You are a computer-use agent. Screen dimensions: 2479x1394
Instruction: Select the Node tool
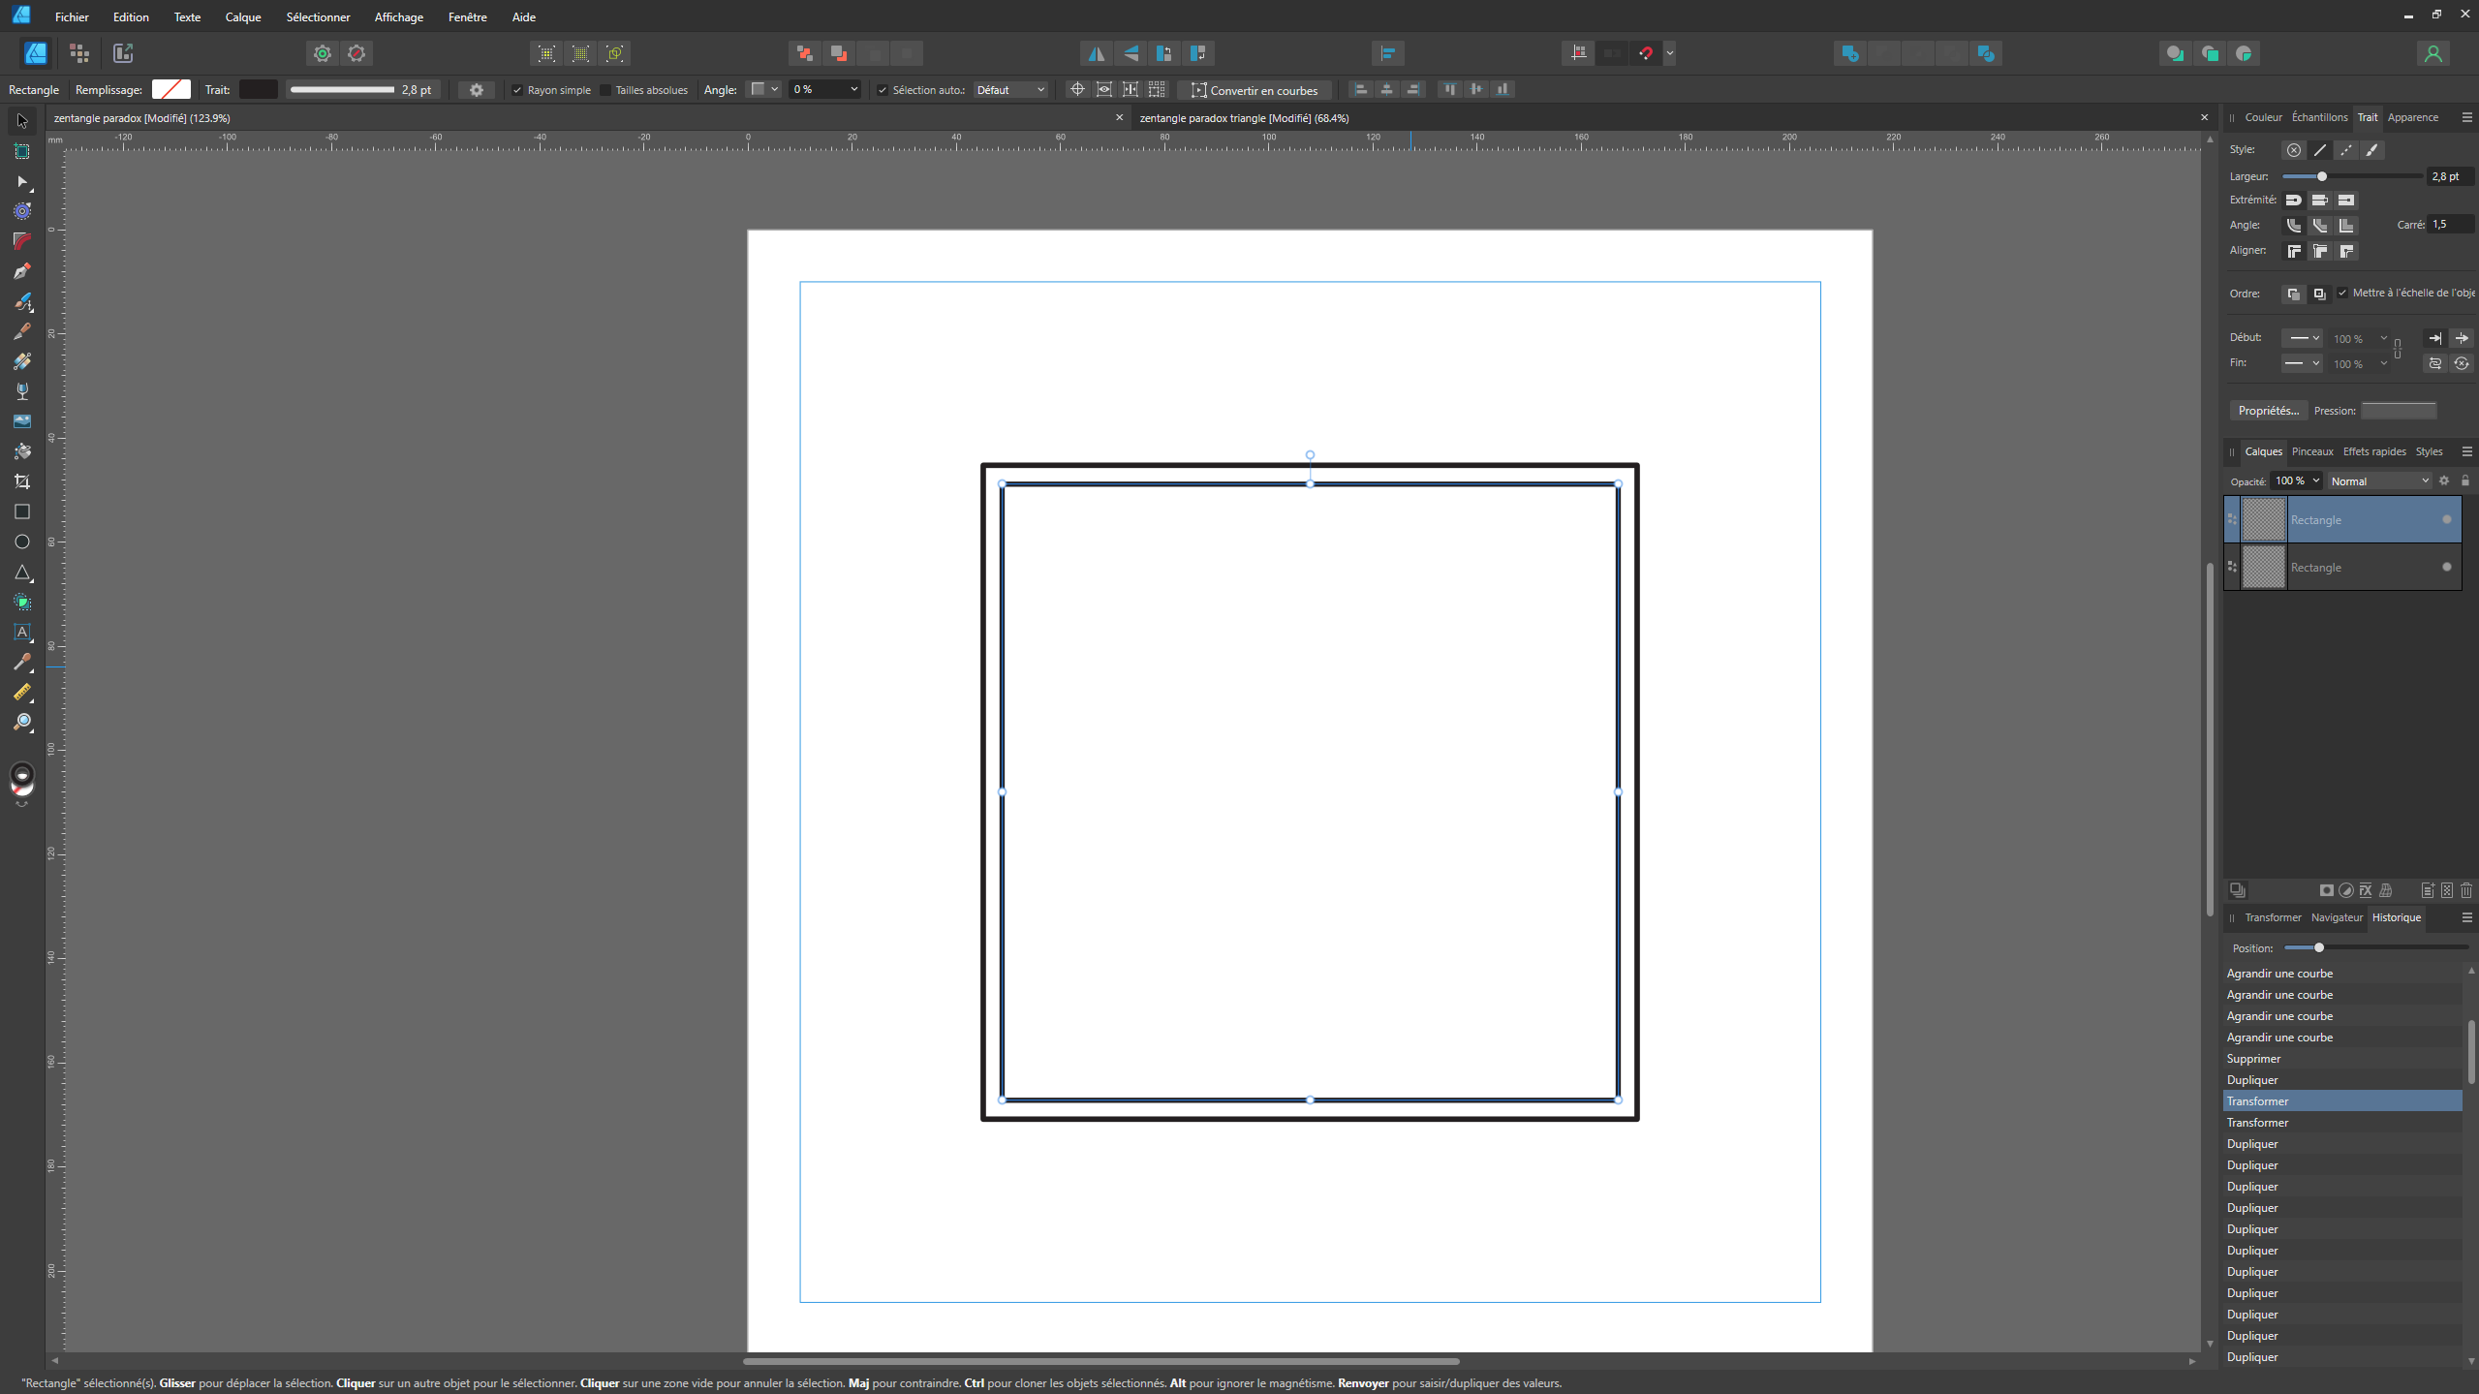21,181
